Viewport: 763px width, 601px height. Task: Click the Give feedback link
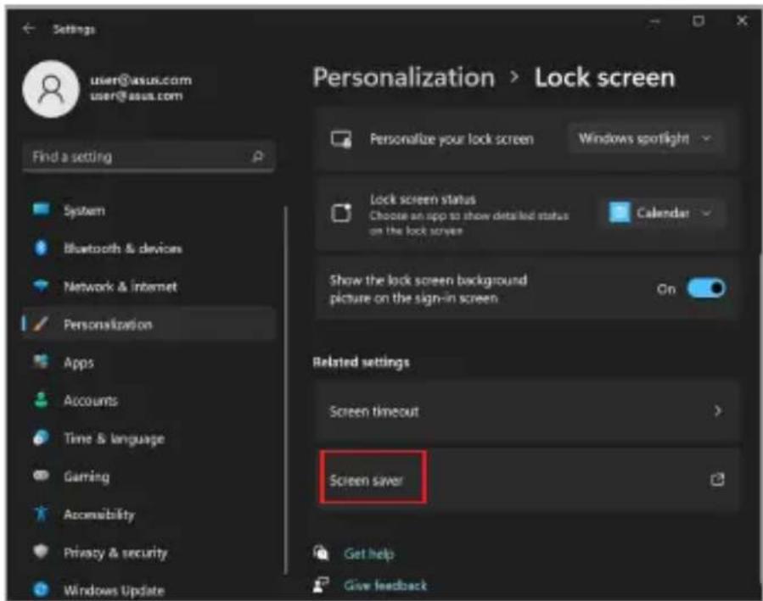385,586
